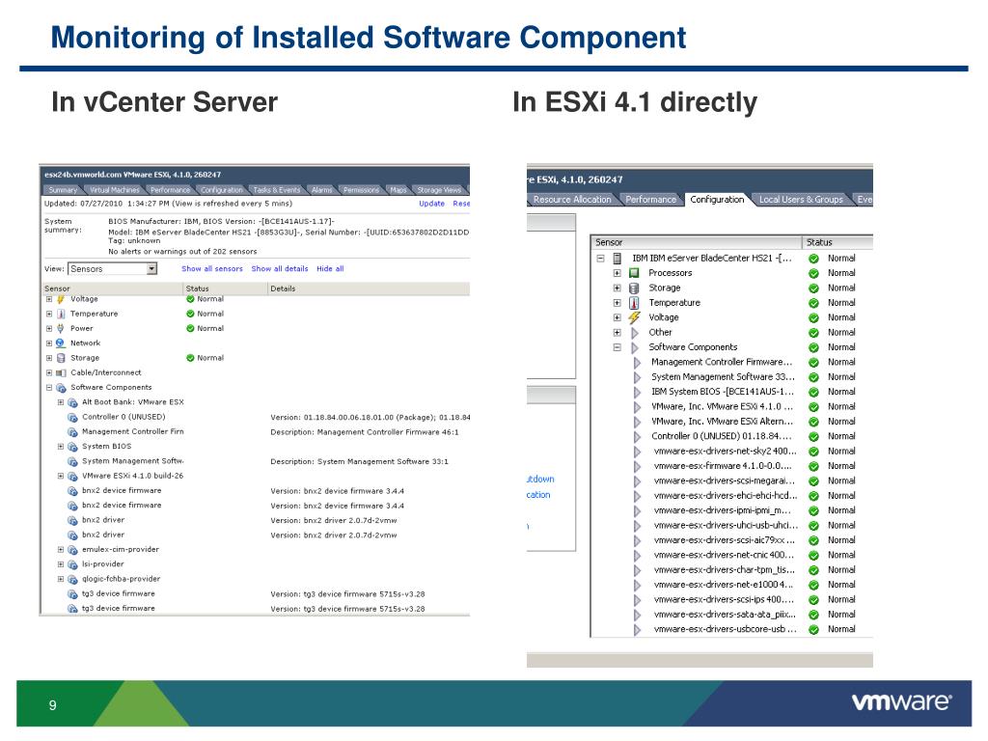This screenshot has width=988, height=741.
Task: Click the Other category arrow icon in ESXi
Action: point(635,333)
